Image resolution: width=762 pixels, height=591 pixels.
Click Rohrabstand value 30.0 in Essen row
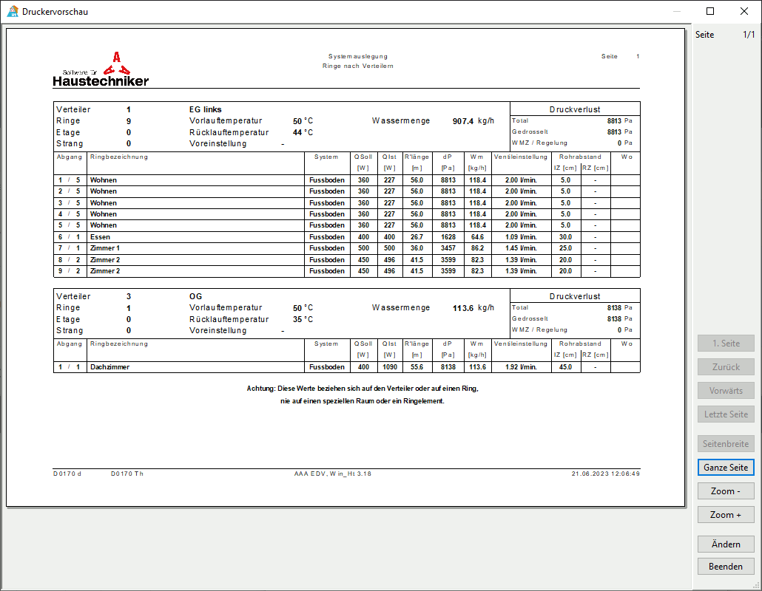[565, 237]
